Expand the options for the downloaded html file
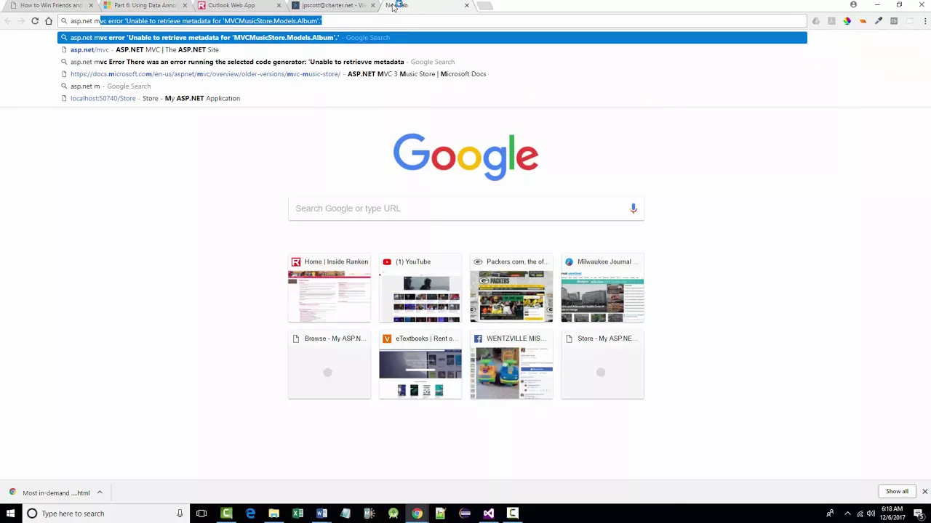 [100, 492]
